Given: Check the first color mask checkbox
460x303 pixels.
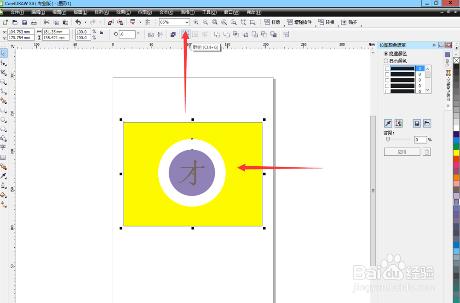Looking at the screenshot, I should 387,69.
